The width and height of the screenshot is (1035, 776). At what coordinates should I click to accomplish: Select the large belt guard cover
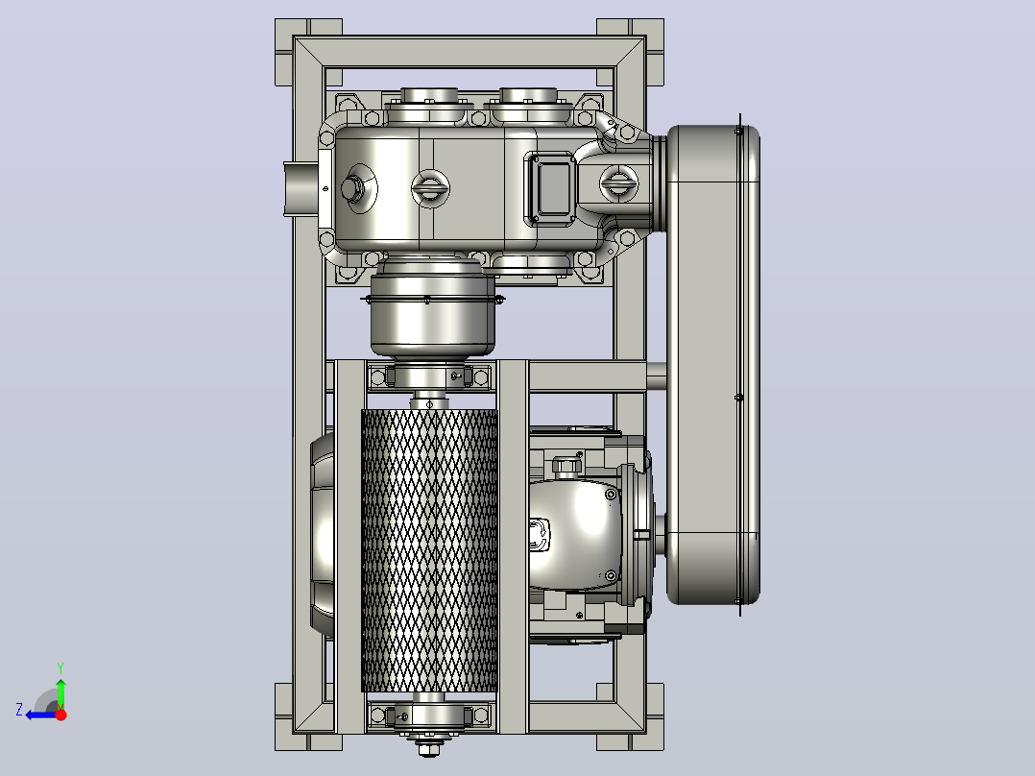pyautogui.click(x=712, y=365)
